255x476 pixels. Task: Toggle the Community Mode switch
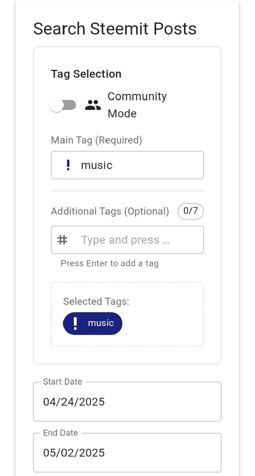pos(63,105)
